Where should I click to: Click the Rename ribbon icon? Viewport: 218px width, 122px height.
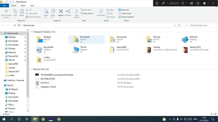[x=68, y=11]
